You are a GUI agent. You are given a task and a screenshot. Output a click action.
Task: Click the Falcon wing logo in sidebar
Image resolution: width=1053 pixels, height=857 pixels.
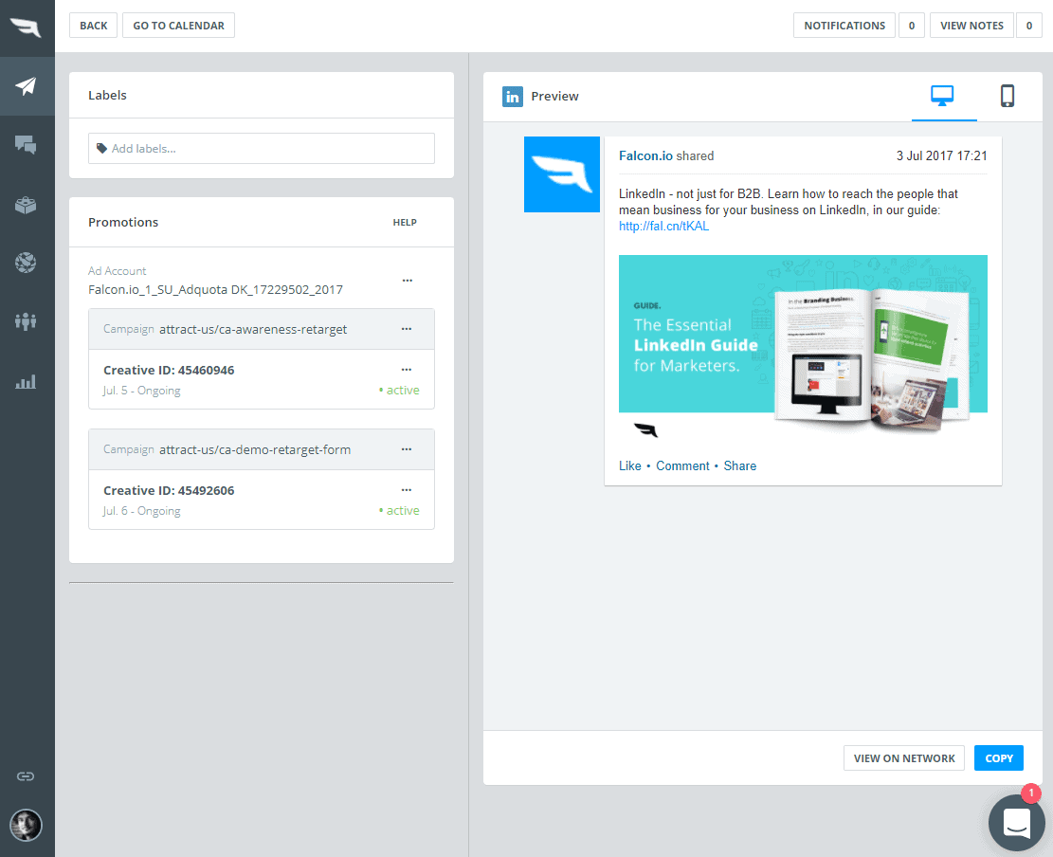click(26, 27)
